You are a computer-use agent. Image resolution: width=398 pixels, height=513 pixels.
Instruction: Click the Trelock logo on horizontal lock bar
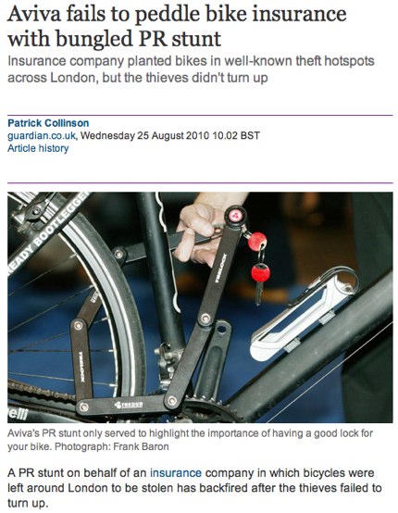129,405
